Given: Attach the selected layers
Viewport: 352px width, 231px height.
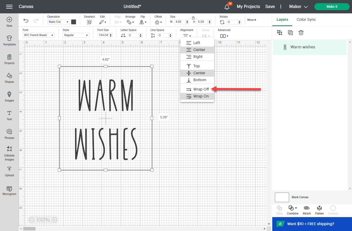Looking at the screenshot, I should pyautogui.click(x=307, y=210).
